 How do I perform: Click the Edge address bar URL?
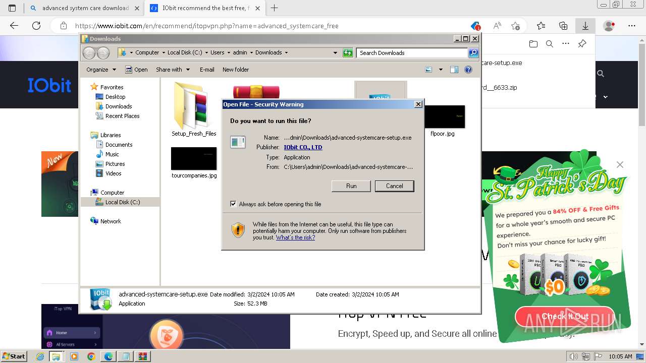[207, 26]
